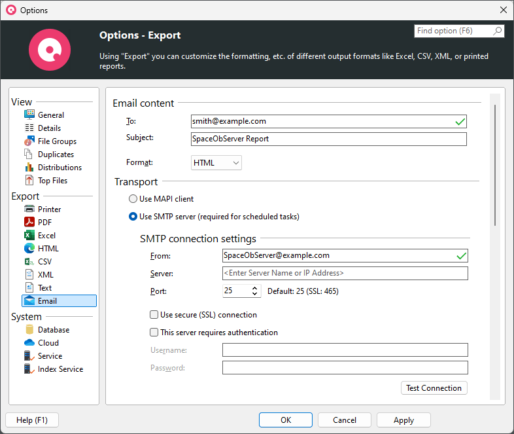This screenshot has height=434, width=514.
Task: Check This server requires authentication
Action: 154,333
